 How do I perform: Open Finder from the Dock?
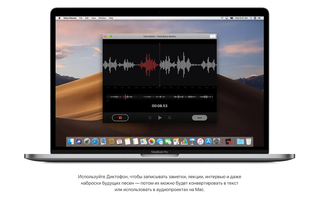(x=71, y=141)
